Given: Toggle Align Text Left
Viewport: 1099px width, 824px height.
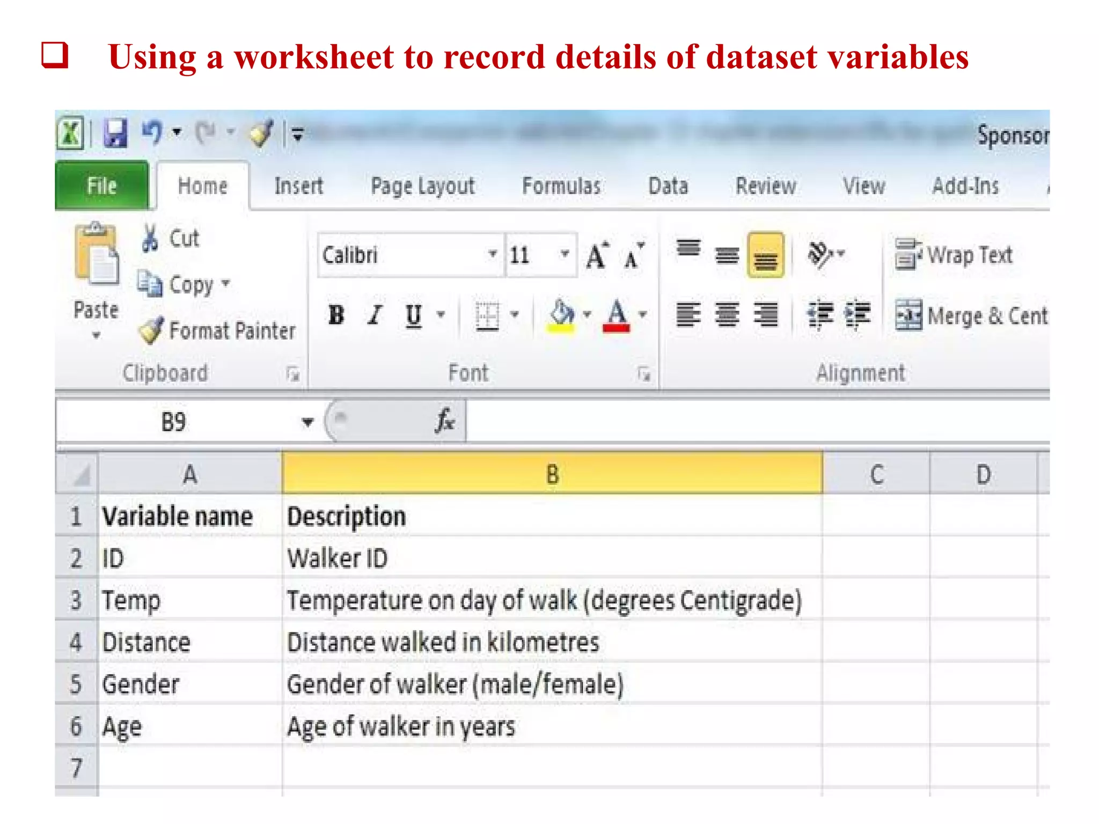Looking at the screenshot, I should [x=688, y=315].
